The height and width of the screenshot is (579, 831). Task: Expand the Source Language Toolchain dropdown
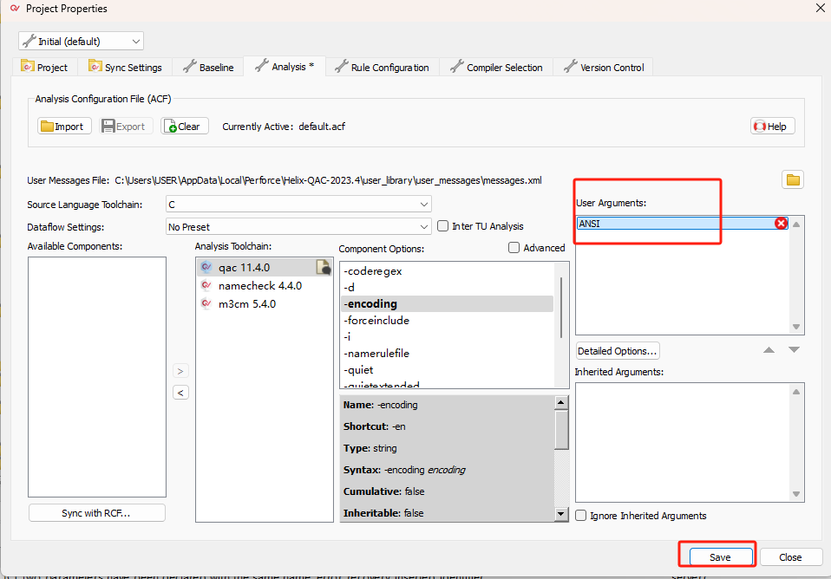coord(298,205)
